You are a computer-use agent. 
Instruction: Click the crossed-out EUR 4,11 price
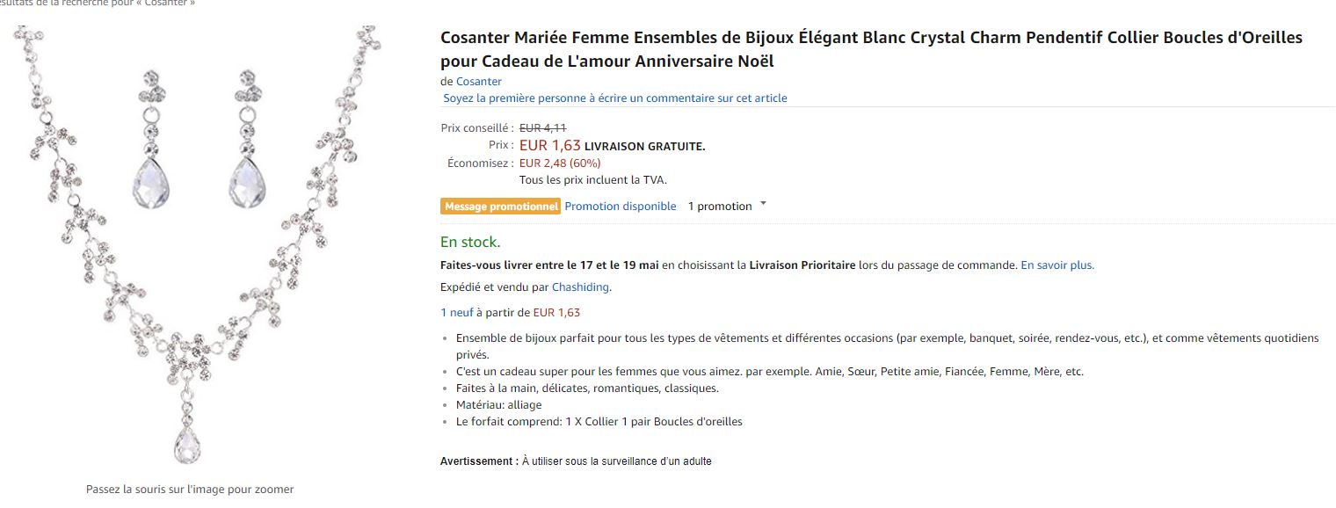(542, 128)
